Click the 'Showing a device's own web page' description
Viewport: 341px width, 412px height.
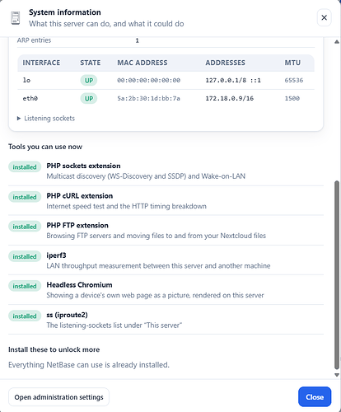(x=155, y=295)
